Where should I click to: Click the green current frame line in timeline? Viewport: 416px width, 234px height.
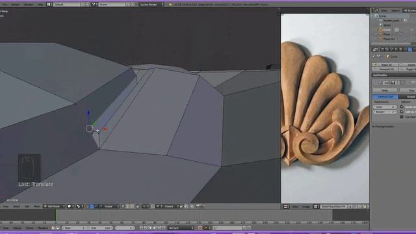coord(56,215)
